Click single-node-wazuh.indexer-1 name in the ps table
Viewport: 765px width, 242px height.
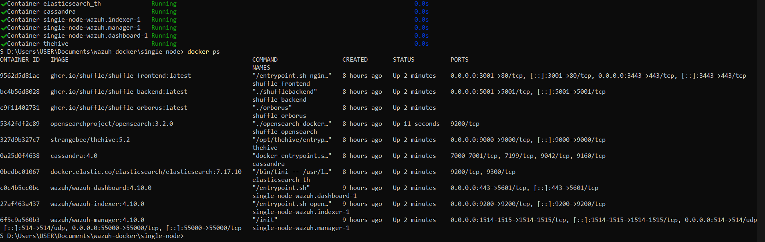coord(301,212)
